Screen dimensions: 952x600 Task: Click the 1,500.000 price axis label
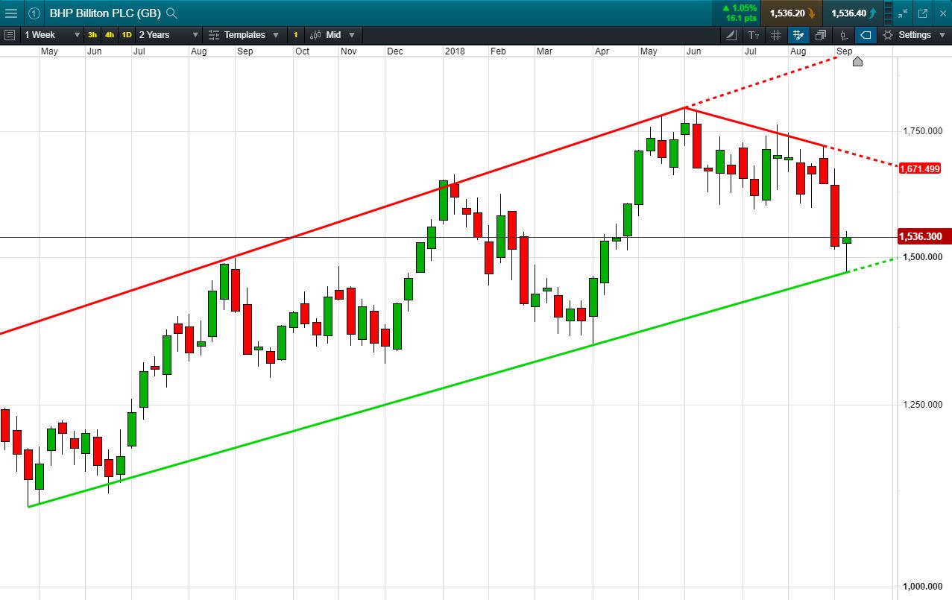pyautogui.click(x=923, y=257)
